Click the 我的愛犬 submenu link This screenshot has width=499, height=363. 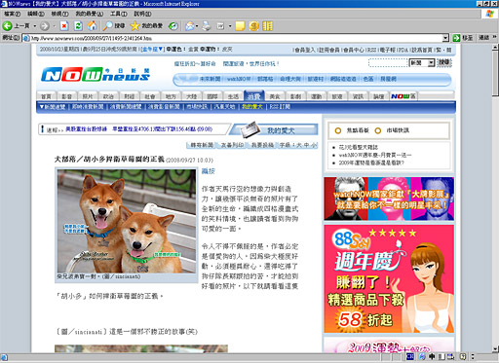[252, 106]
